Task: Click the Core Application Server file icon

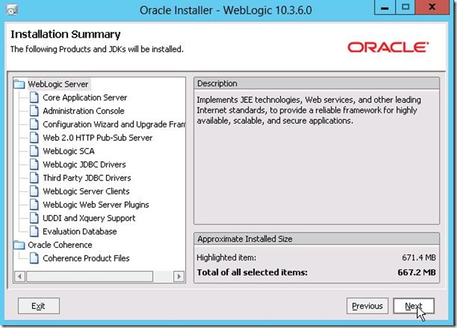Action: [34, 98]
